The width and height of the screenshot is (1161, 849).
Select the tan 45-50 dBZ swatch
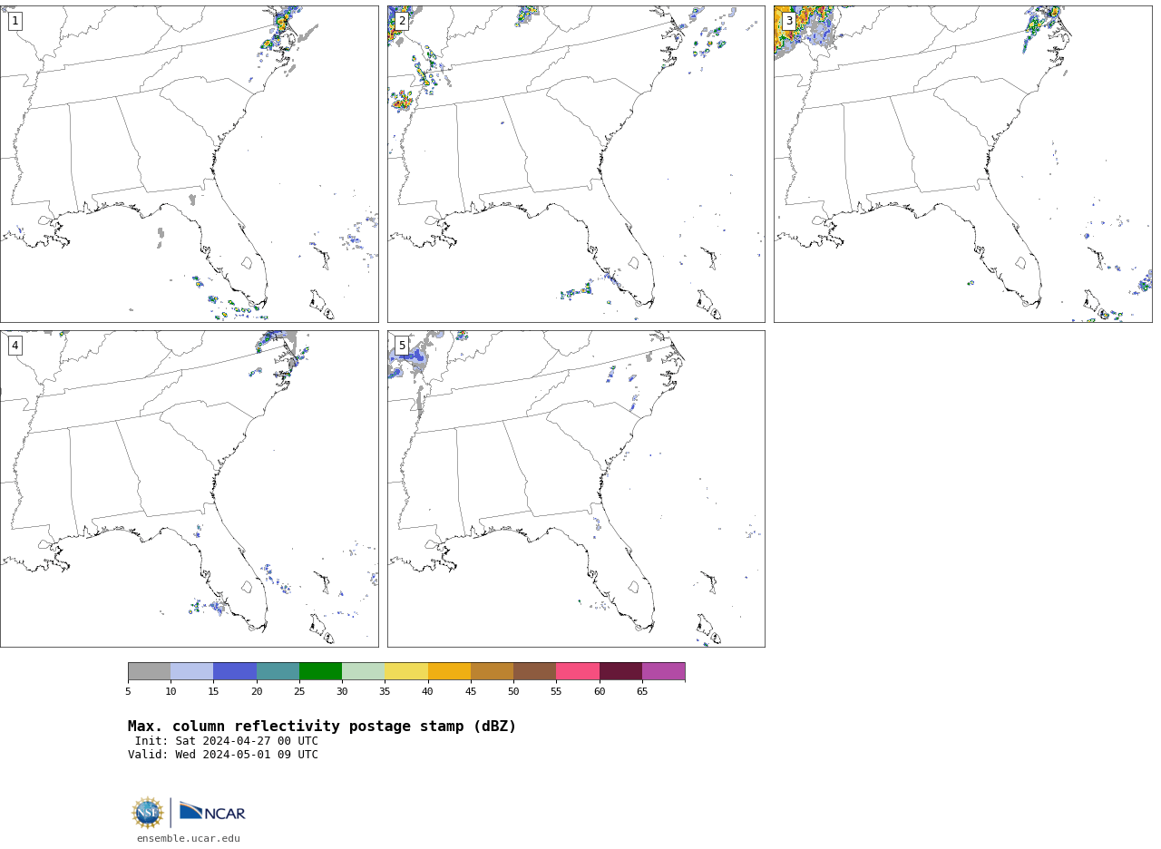pos(492,671)
